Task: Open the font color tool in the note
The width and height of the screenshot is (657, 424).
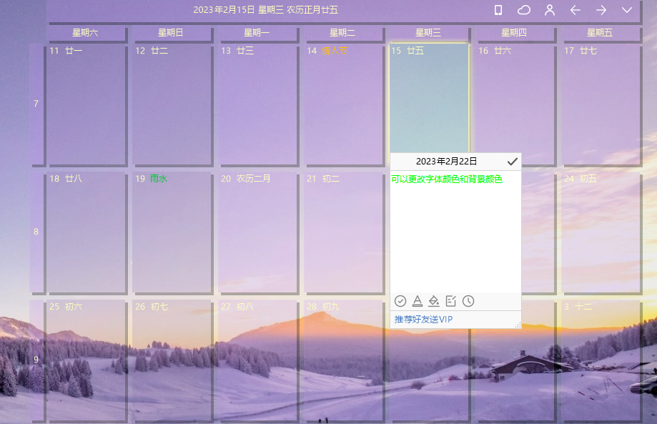Action: pyautogui.click(x=418, y=301)
